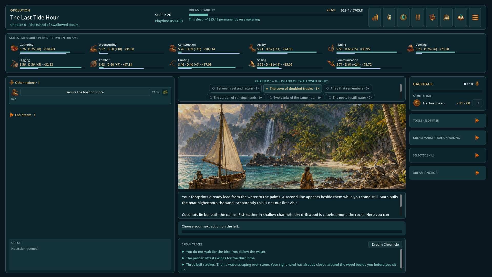The width and height of the screenshot is (492, 277).
Task: Open the Dream Chronicle
Action: (385, 244)
